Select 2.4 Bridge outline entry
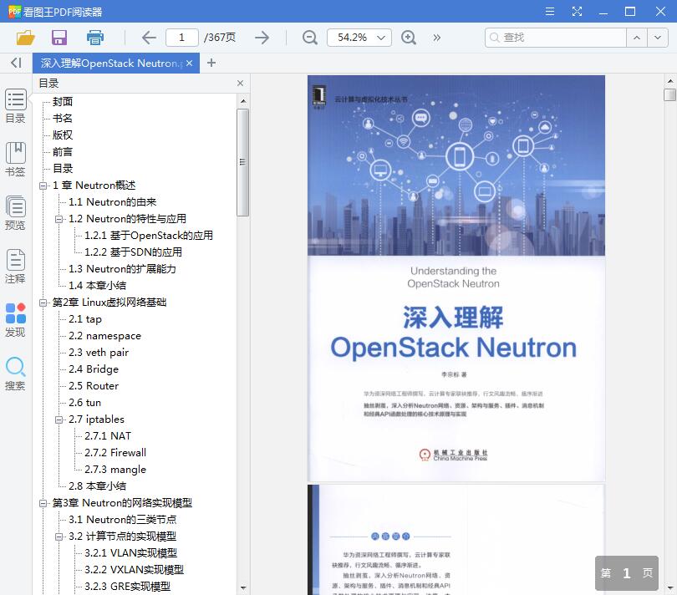677x595 pixels. pos(94,369)
